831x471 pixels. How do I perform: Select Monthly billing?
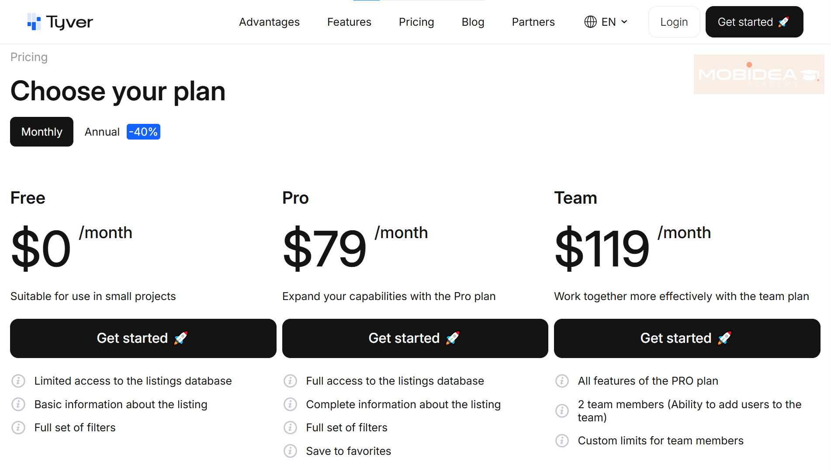42,132
